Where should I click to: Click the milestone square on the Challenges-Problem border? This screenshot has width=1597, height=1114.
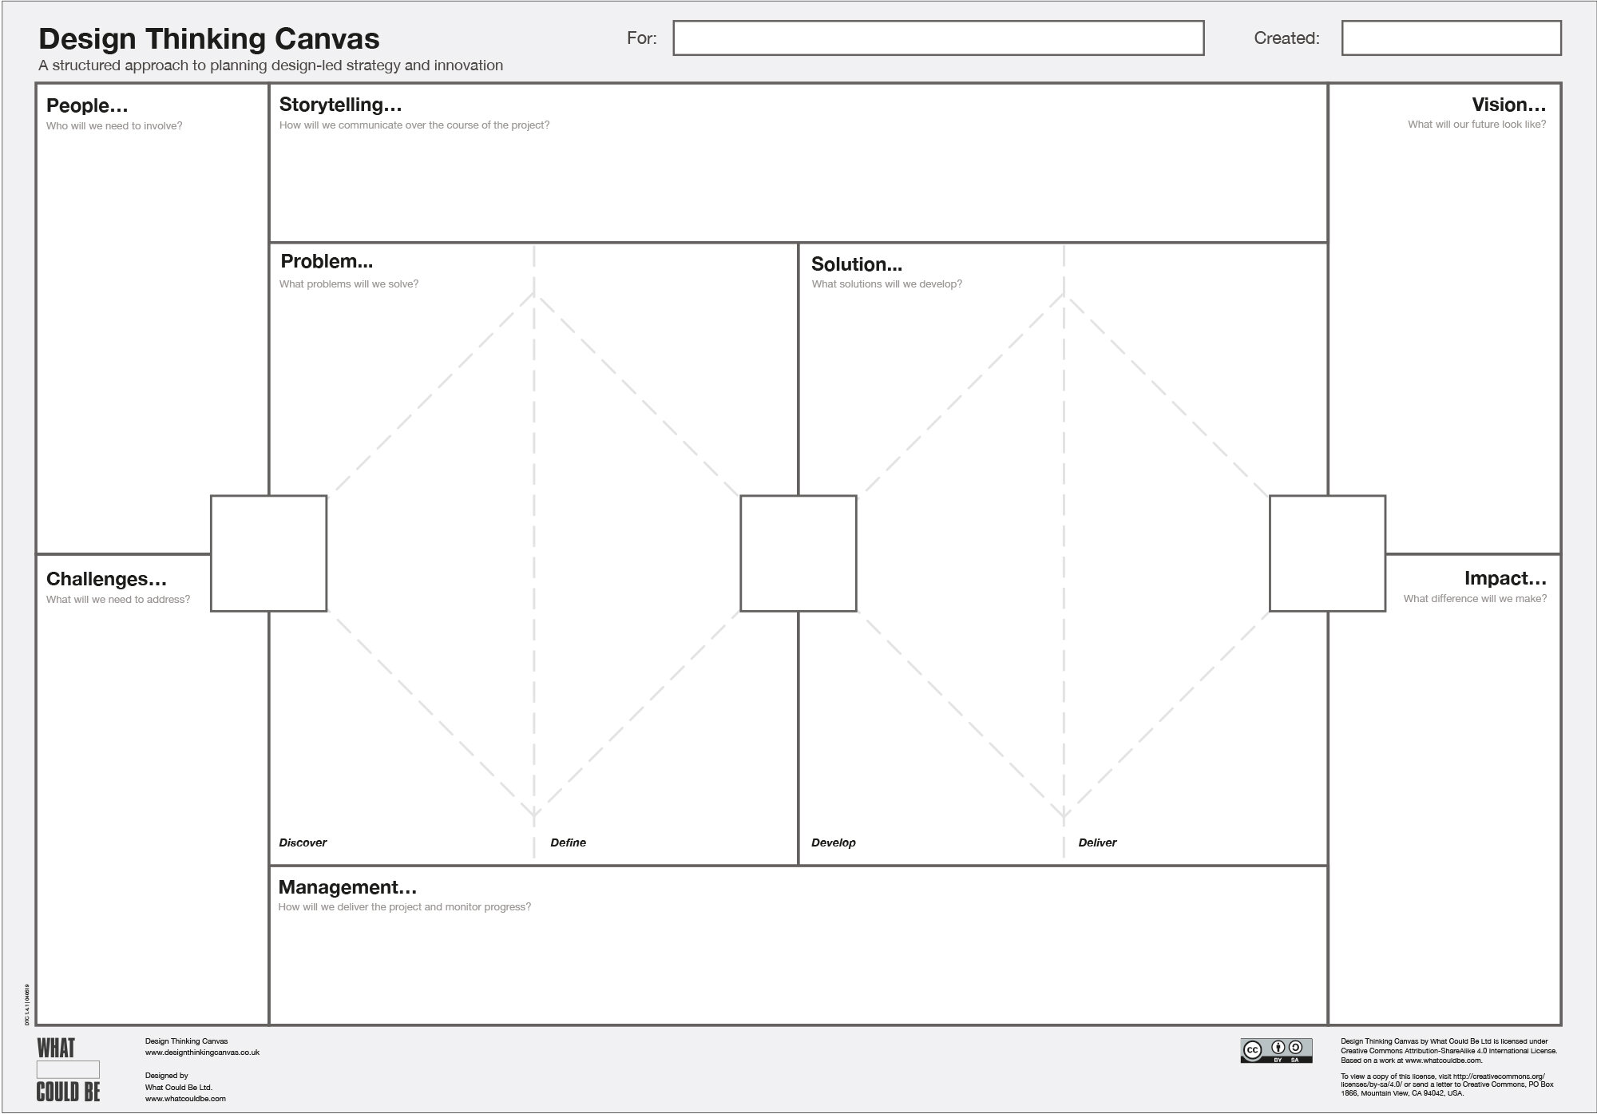tap(268, 553)
